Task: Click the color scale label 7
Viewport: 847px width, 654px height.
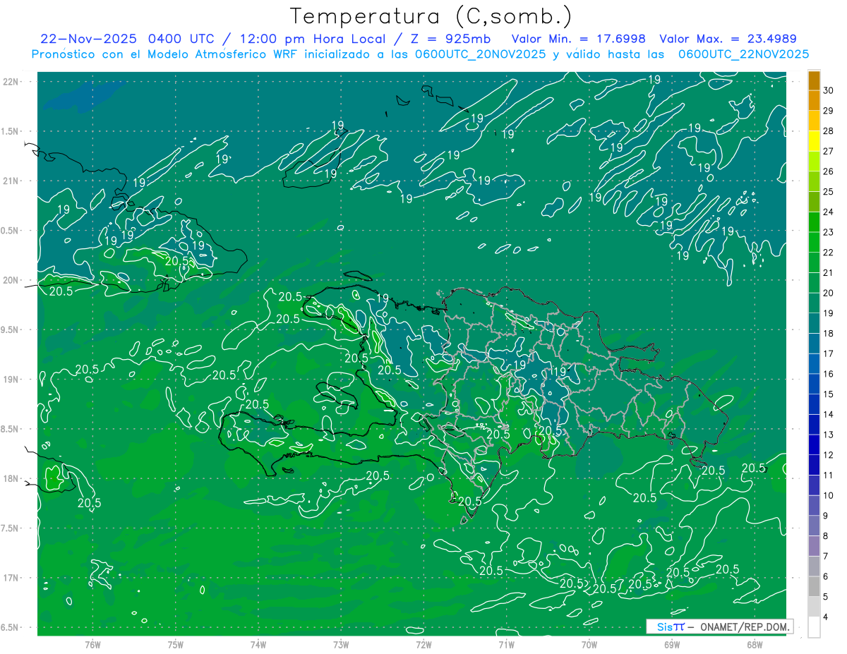Action: [x=827, y=557]
